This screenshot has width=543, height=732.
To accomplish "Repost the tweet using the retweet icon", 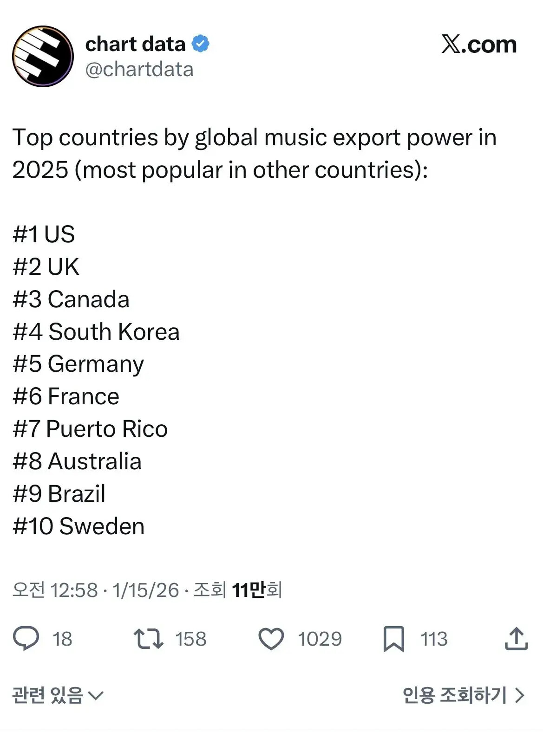I will click(x=148, y=638).
